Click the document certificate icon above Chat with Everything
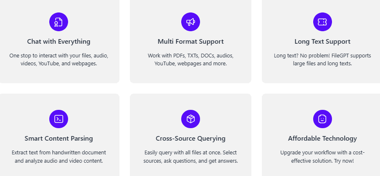 point(58,22)
